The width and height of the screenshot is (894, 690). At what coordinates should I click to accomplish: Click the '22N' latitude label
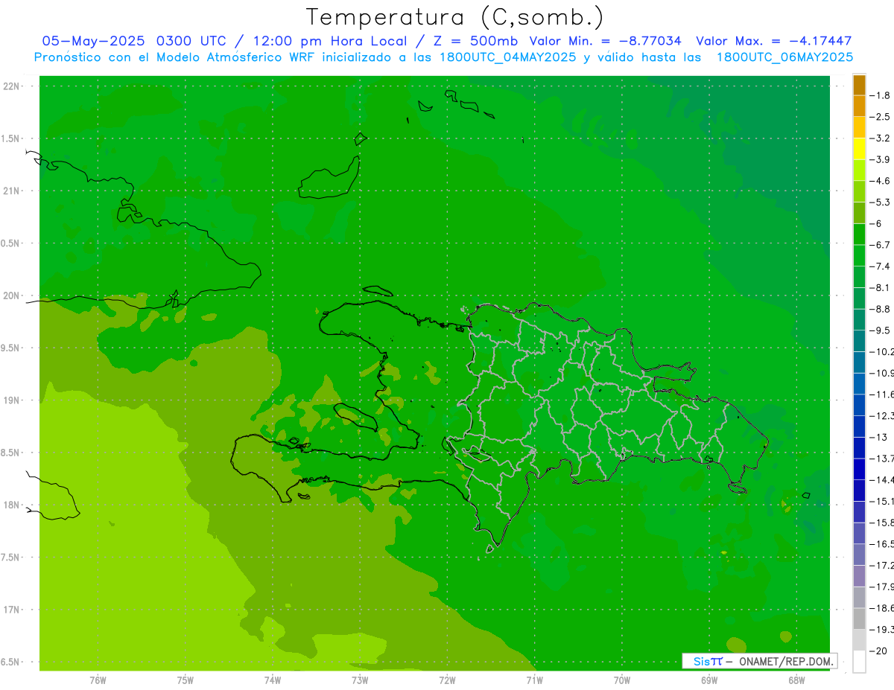tap(13, 86)
